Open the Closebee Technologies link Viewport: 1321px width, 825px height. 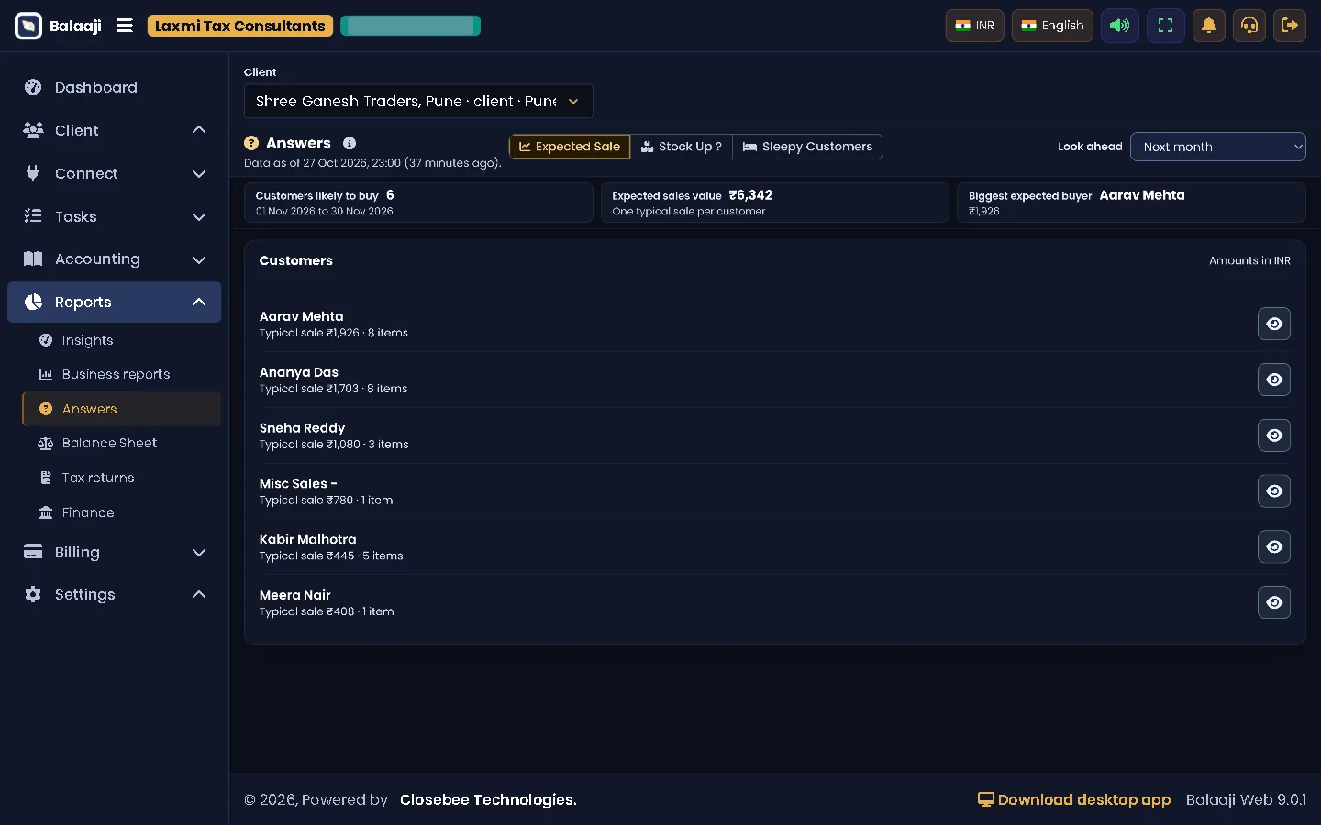[x=488, y=799]
